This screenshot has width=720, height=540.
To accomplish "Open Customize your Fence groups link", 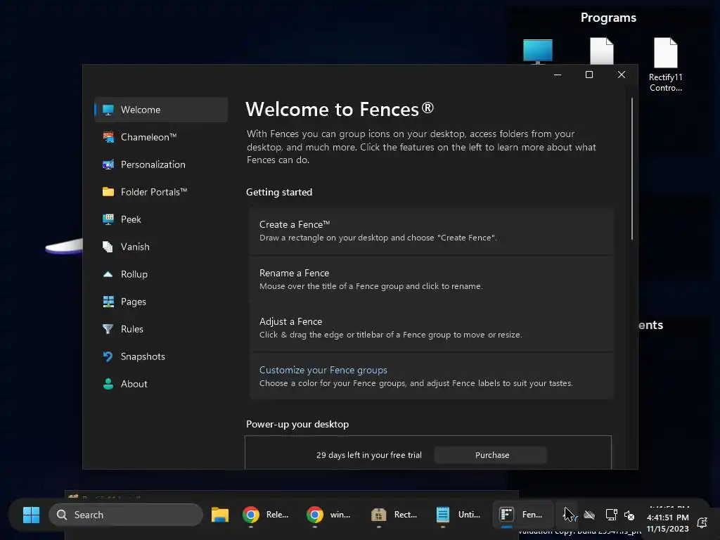I will [323, 370].
